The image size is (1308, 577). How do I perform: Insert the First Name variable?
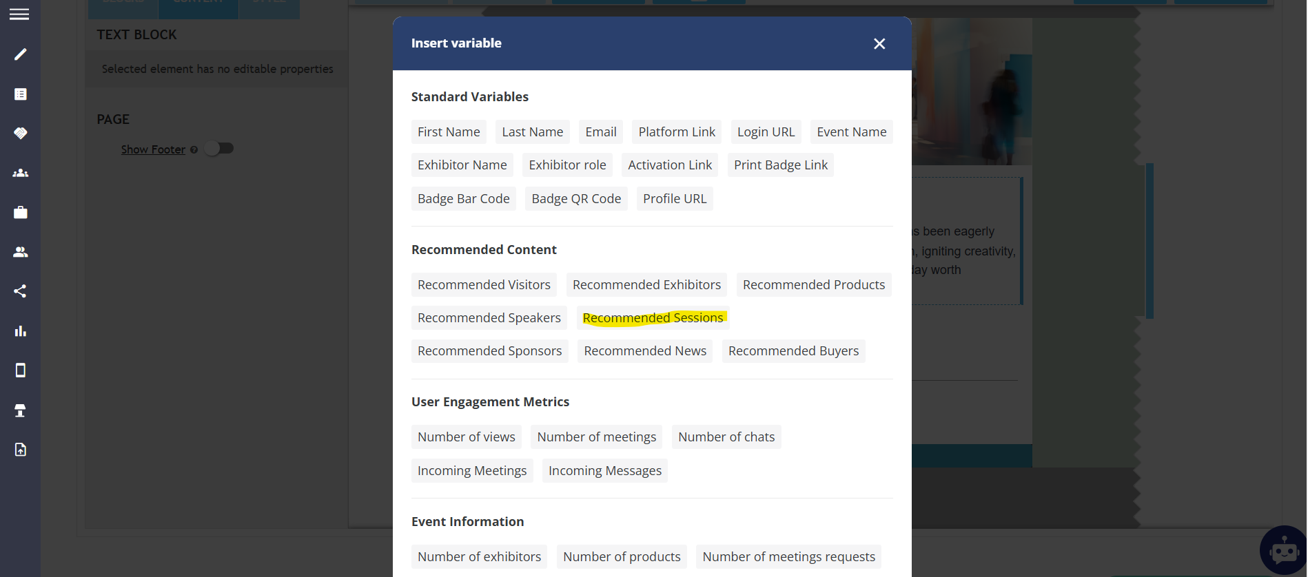449,132
